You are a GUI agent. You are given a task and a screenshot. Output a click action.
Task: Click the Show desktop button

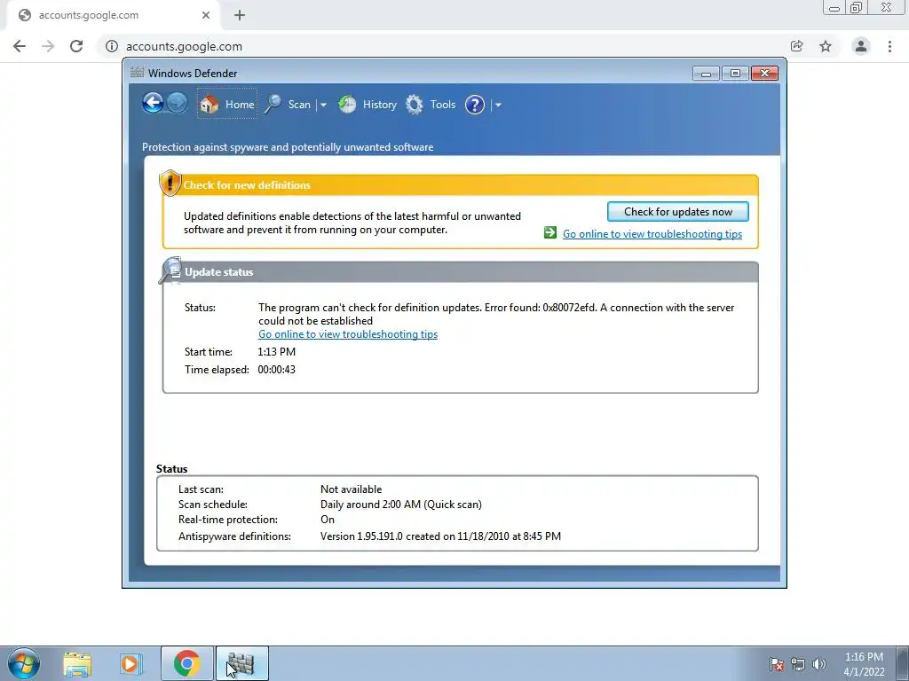pyautogui.click(x=902, y=663)
